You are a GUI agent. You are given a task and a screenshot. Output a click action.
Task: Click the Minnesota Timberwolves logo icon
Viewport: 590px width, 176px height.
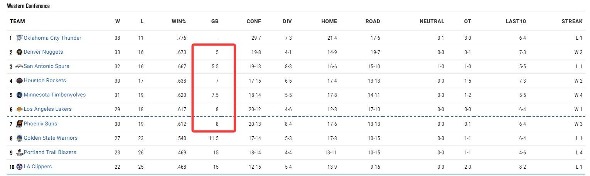pos(19,95)
